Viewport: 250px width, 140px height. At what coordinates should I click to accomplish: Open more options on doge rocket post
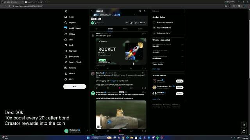[x=145, y=92]
